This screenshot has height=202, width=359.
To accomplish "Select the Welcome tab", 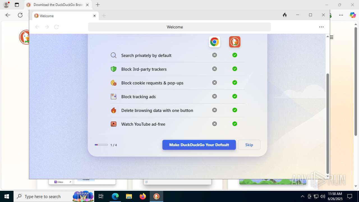I will click(x=65, y=16).
